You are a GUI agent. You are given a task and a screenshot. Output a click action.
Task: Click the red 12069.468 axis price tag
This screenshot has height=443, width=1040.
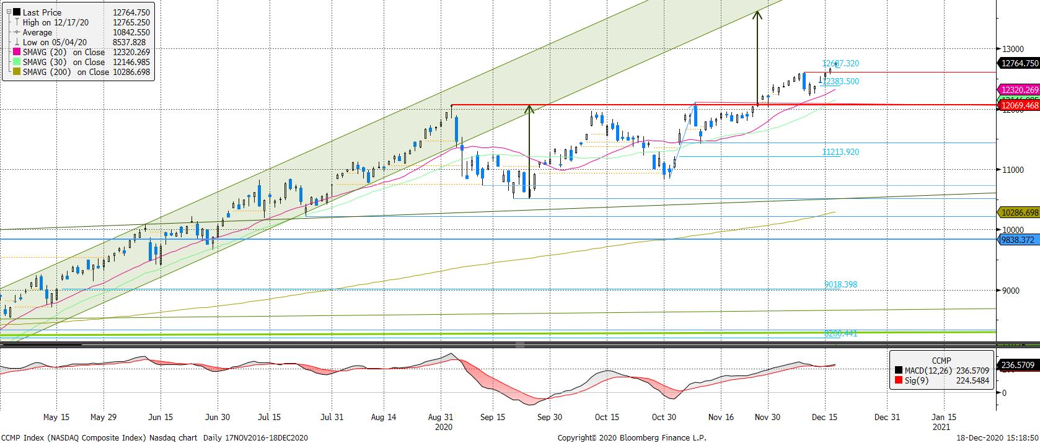(x=1018, y=106)
